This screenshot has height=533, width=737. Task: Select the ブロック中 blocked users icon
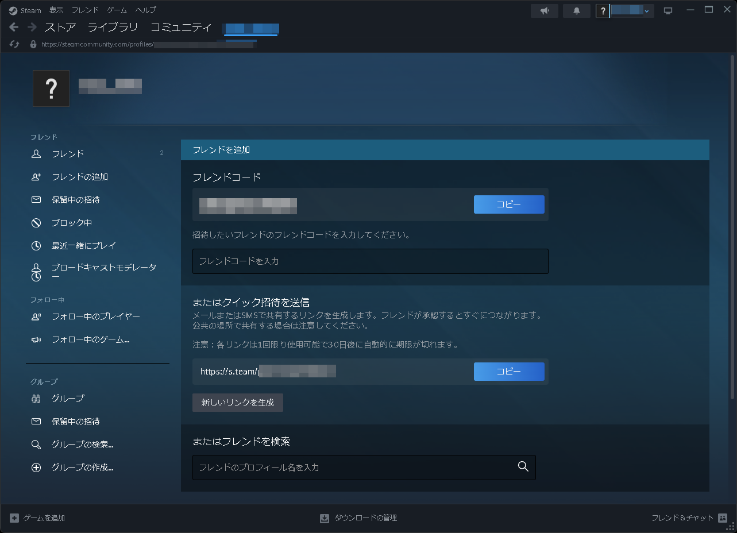pyautogui.click(x=36, y=222)
